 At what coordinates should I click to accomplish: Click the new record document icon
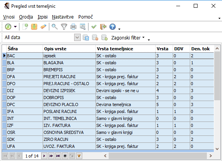(x=25, y=27)
